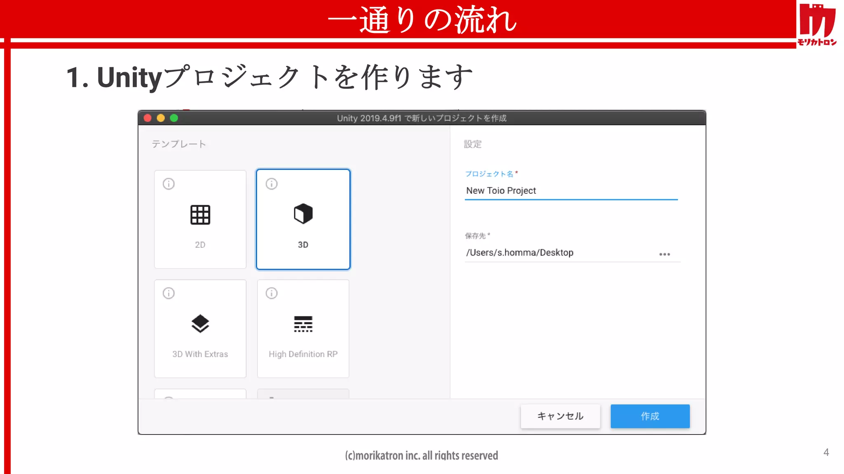Click the Unity 2019.4.9f1 window title
The height and width of the screenshot is (474, 844).
(422, 118)
